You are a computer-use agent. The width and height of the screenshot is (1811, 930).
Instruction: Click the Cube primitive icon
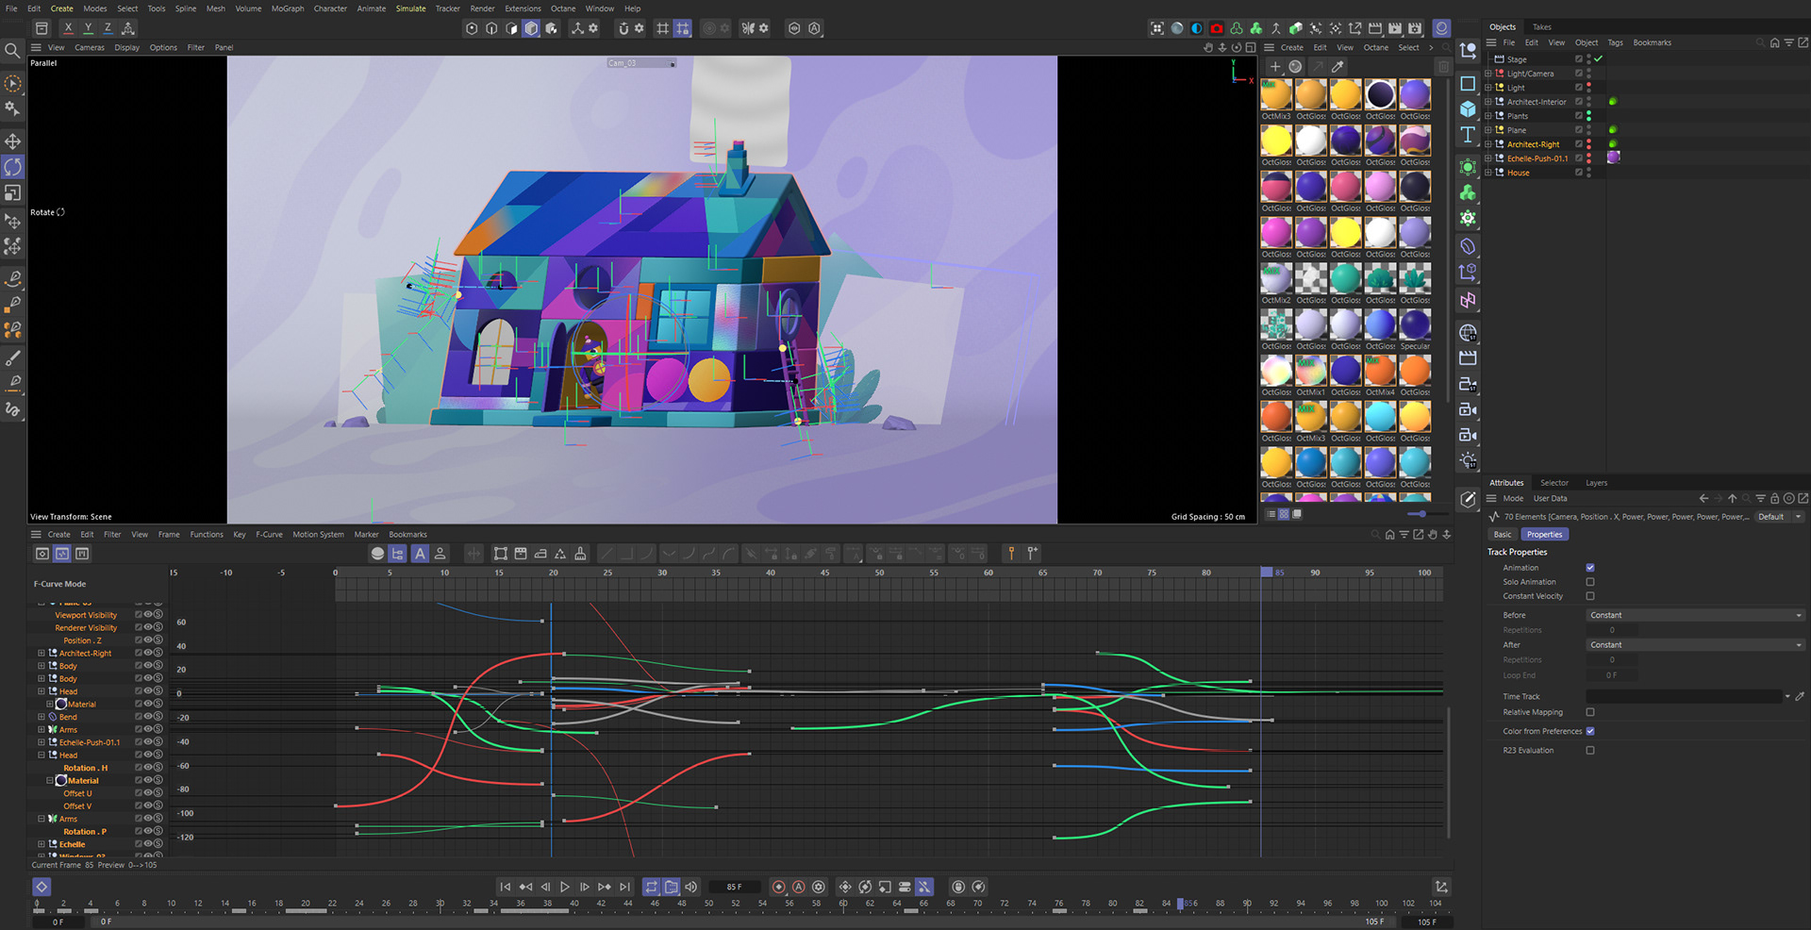tap(1468, 108)
